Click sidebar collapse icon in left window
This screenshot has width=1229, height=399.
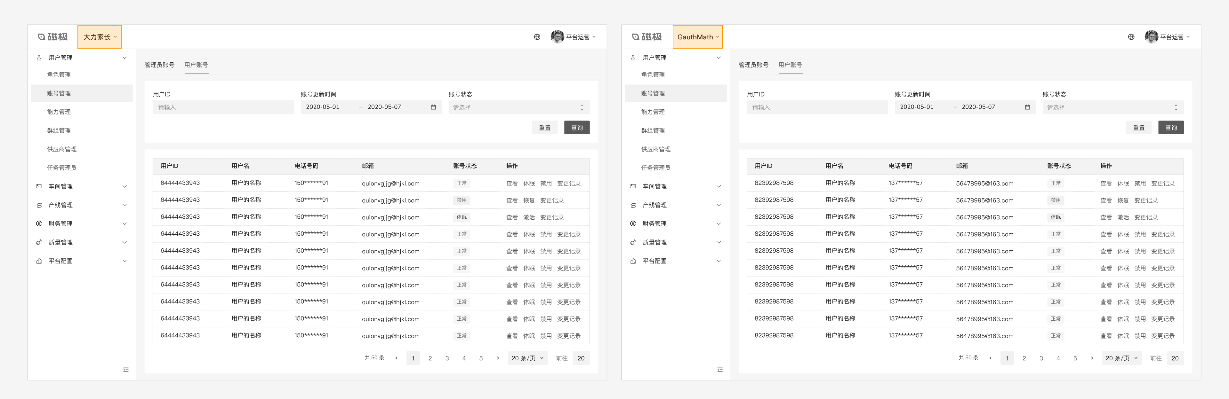126,370
